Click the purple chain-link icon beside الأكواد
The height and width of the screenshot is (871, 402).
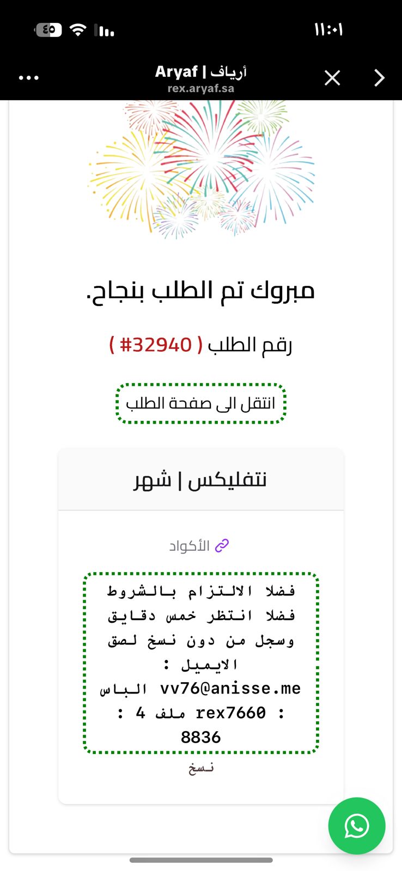[222, 545]
